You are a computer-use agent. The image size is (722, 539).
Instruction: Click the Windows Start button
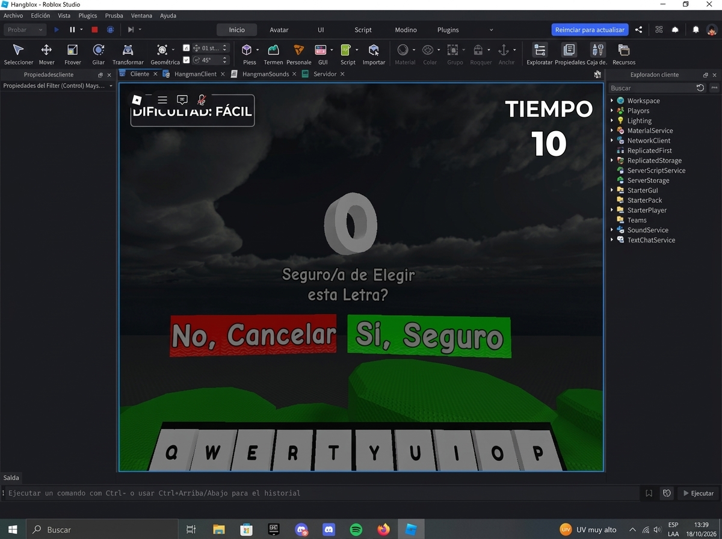12,529
